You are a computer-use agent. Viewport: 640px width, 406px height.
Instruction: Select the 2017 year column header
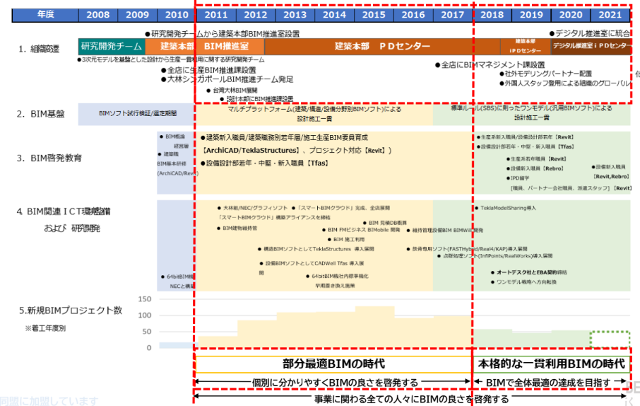click(452, 15)
